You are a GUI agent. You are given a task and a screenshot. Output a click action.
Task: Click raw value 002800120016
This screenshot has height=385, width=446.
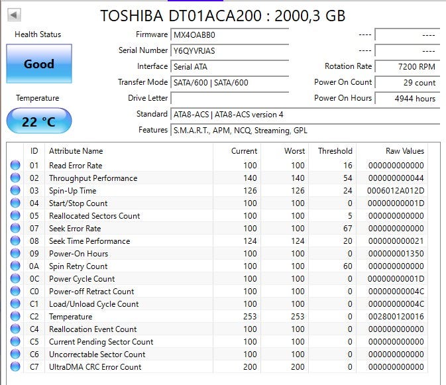[x=396, y=316]
